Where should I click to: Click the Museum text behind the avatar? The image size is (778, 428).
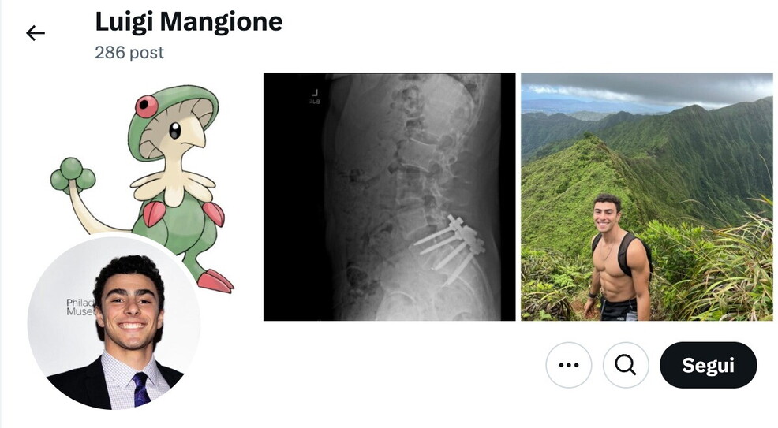click(80, 311)
